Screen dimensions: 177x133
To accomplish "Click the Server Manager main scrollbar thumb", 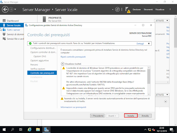I will click(175, 33).
